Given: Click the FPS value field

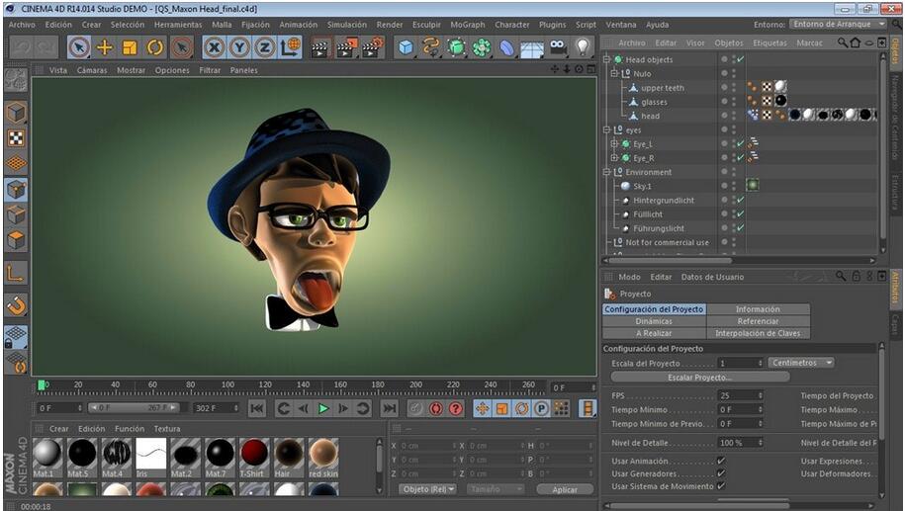Looking at the screenshot, I should coord(741,395).
